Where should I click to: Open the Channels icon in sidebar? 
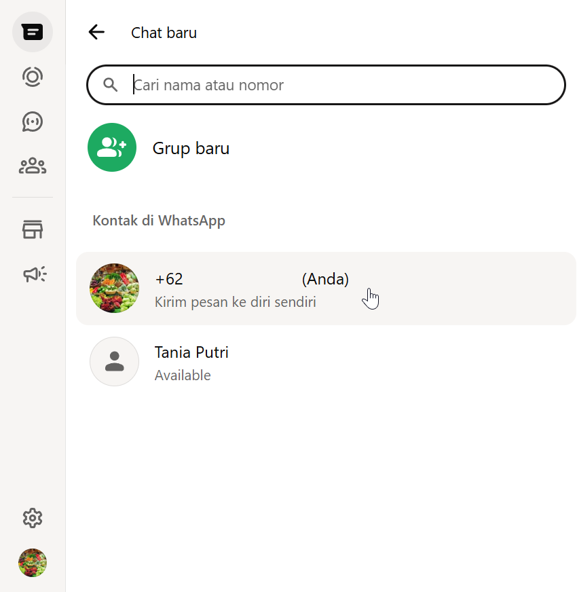pos(33,122)
